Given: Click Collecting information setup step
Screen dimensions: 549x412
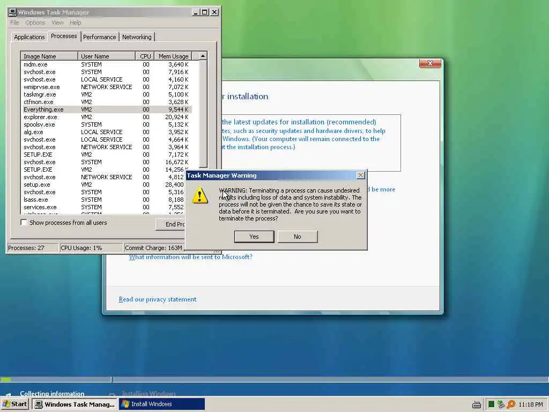Looking at the screenshot, I should (52, 393).
